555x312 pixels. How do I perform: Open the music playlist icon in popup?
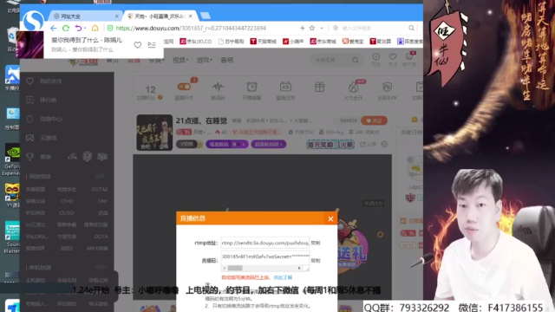tap(152, 44)
